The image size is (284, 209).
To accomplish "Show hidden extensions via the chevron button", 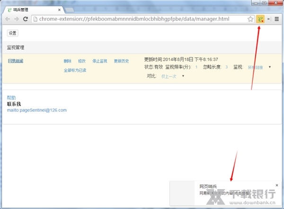I will click(269, 19).
